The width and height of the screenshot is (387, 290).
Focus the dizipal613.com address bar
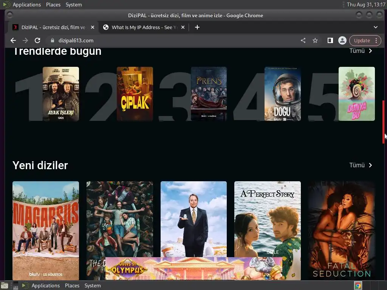(173, 40)
